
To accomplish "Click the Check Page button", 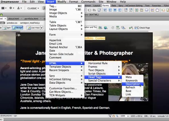I will (x=142, y=28).
